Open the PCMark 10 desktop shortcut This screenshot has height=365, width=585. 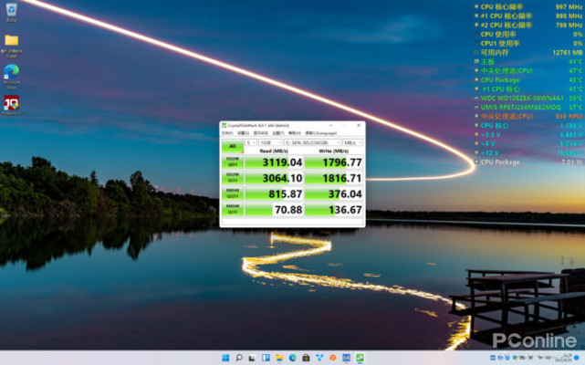(11, 103)
